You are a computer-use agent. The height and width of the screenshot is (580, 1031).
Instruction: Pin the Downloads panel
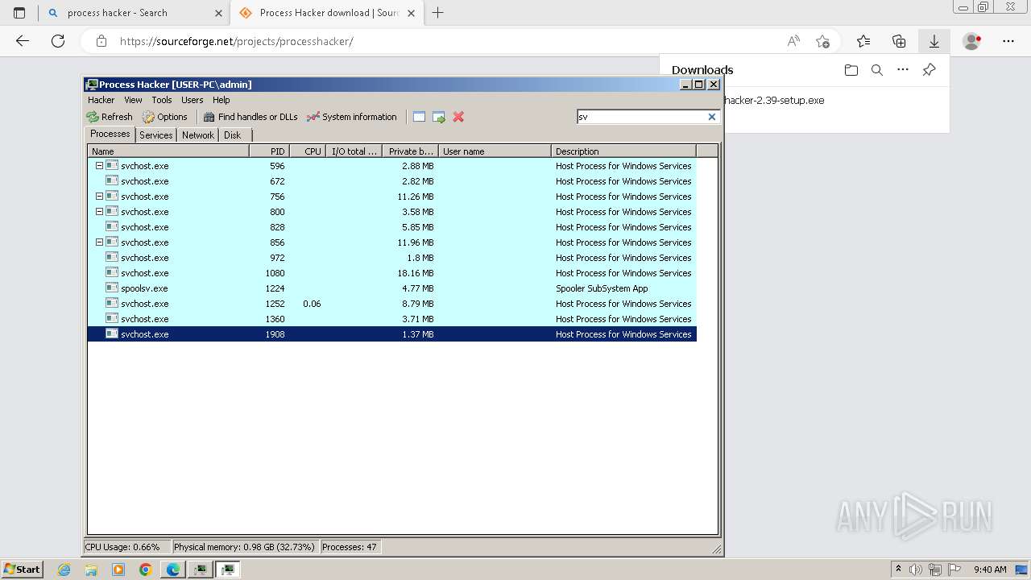coord(929,70)
